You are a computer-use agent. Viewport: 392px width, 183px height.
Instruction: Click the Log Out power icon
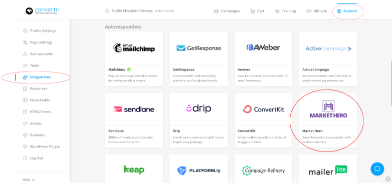coord(25,158)
